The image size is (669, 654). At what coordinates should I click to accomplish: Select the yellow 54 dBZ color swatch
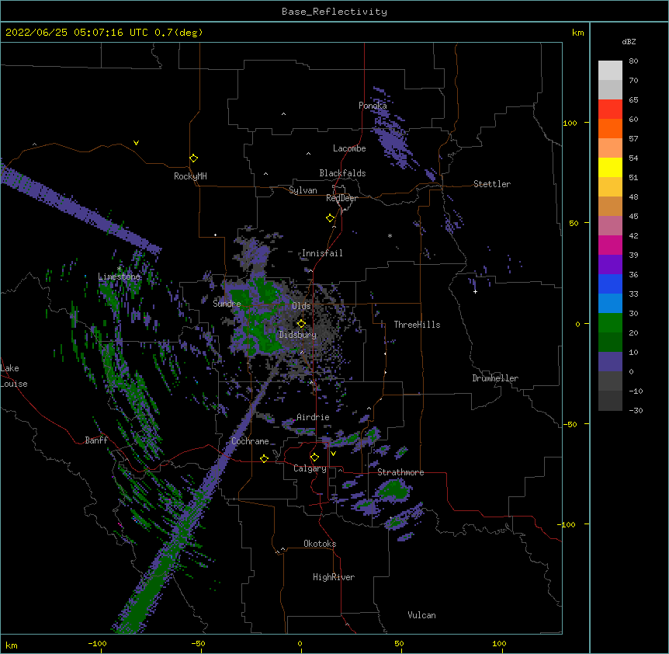click(610, 167)
